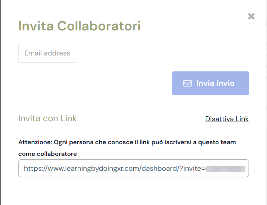Click the Invita con Link section heading

click(48, 118)
